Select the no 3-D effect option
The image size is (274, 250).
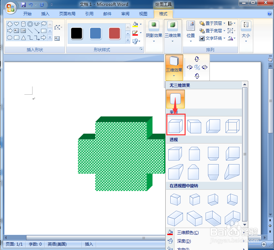[x=175, y=99]
